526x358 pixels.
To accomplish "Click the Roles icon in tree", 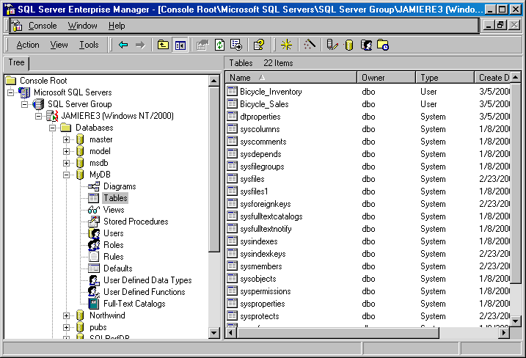I will tap(94, 245).
